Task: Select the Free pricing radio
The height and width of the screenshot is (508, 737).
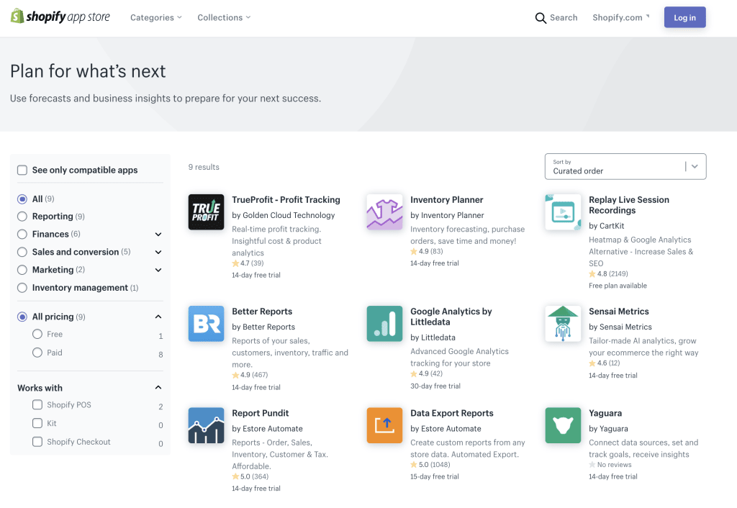Action: pyautogui.click(x=37, y=334)
